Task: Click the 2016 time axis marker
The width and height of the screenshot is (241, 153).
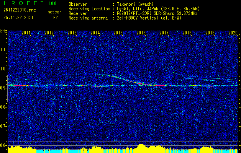Action: coord(141,33)
